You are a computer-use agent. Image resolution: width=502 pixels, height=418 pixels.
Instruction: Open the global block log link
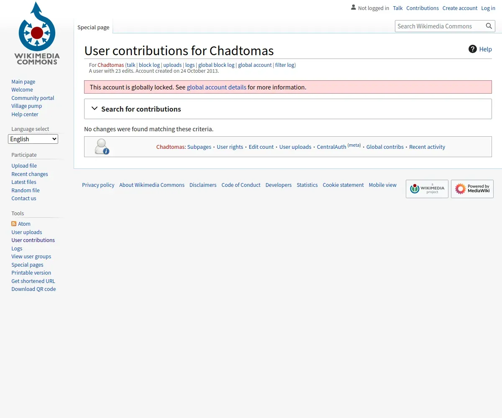click(x=216, y=65)
